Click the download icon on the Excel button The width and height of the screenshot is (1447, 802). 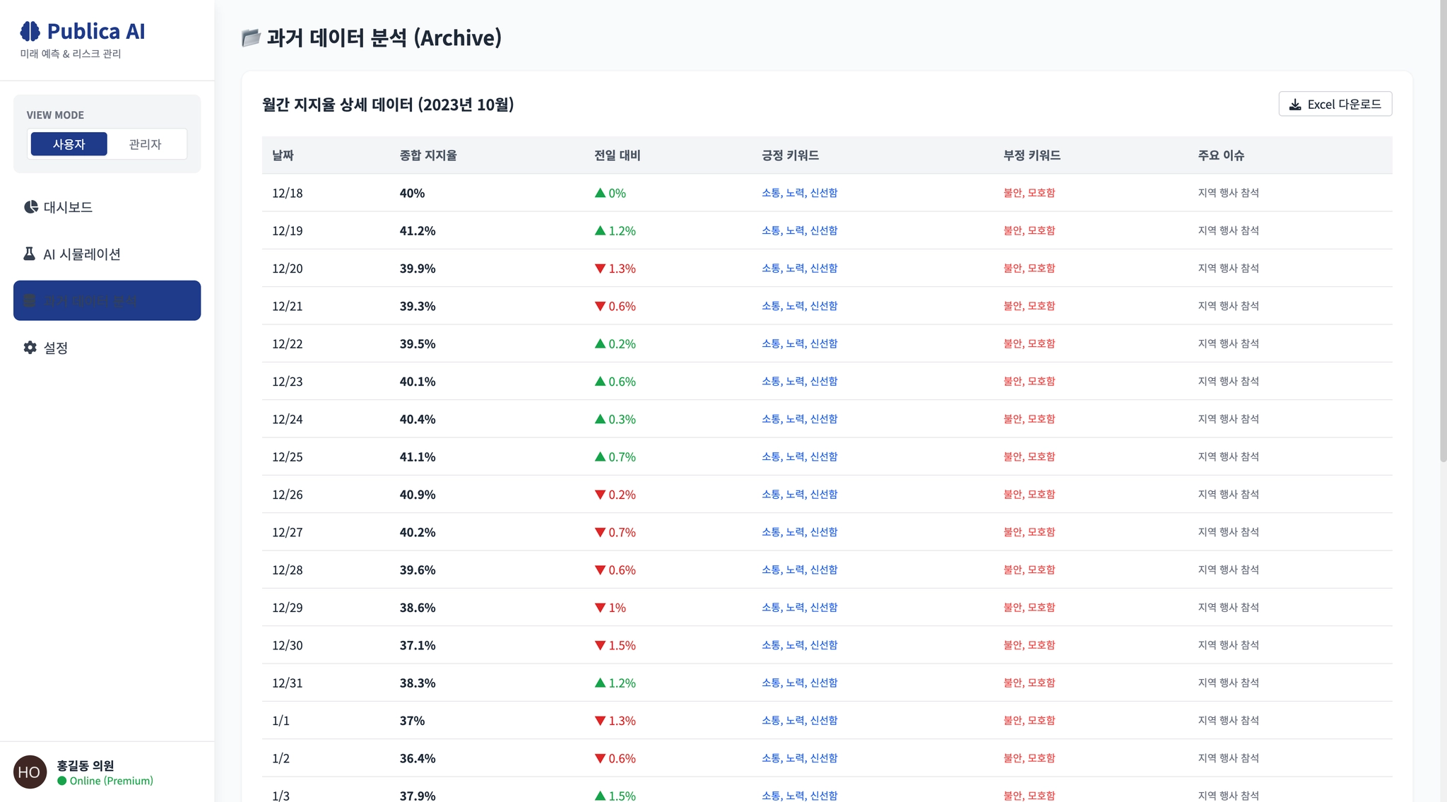click(x=1294, y=105)
